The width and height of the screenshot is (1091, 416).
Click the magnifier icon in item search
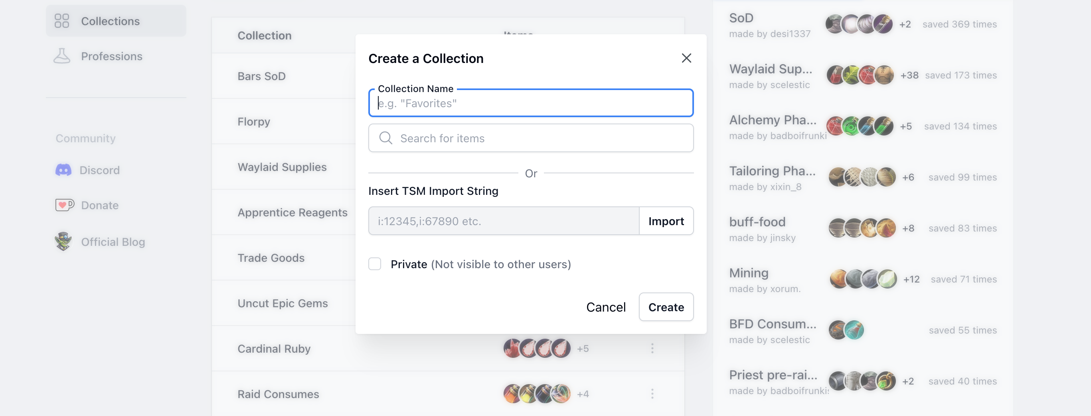[385, 138]
